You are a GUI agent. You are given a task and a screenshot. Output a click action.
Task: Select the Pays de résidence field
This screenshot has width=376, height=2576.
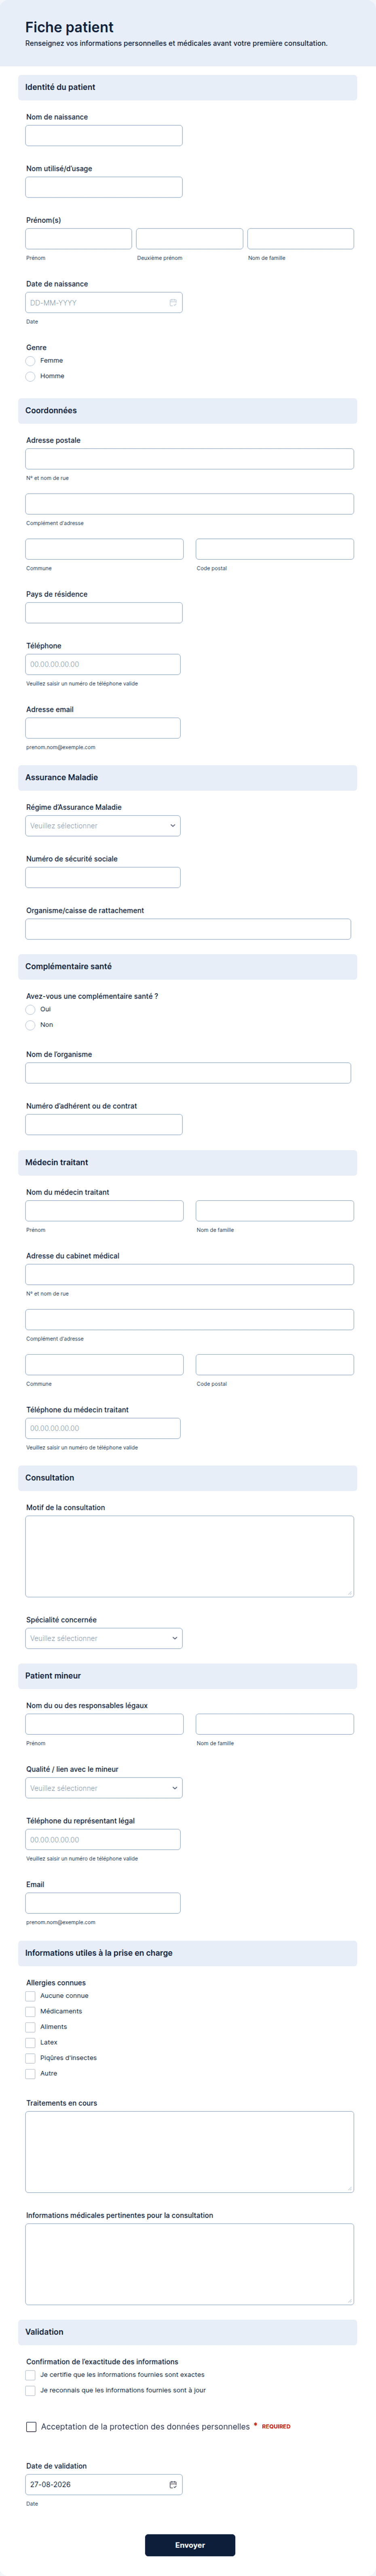coord(104,613)
